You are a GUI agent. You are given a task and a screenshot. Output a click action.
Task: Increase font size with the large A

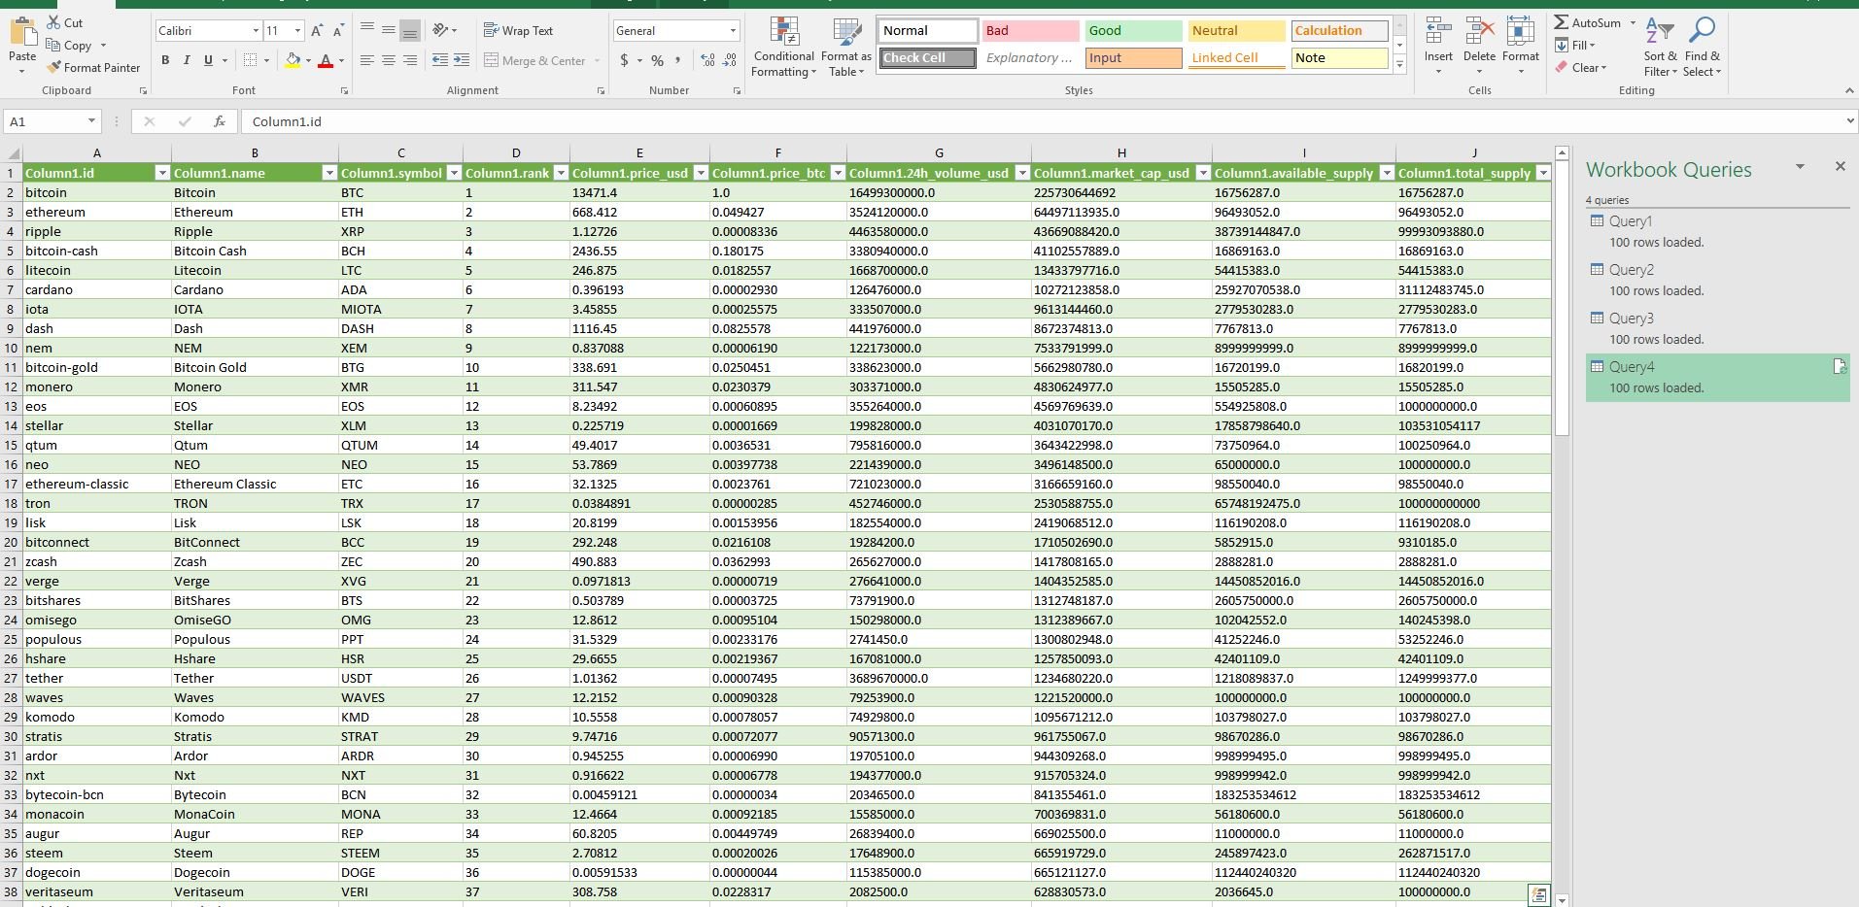[x=317, y=31]
